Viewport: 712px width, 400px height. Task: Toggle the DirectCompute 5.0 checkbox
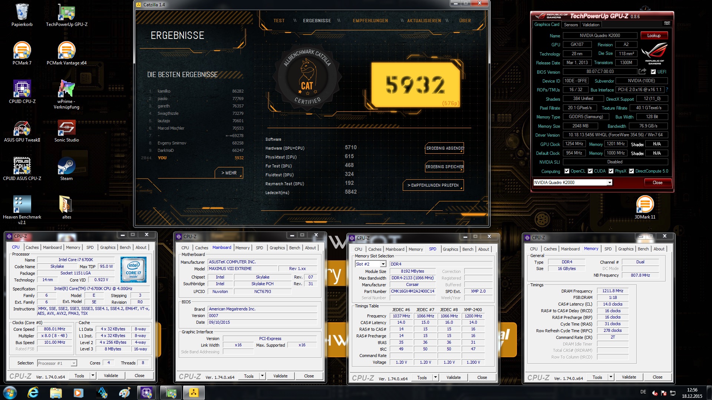pos(631,171)
